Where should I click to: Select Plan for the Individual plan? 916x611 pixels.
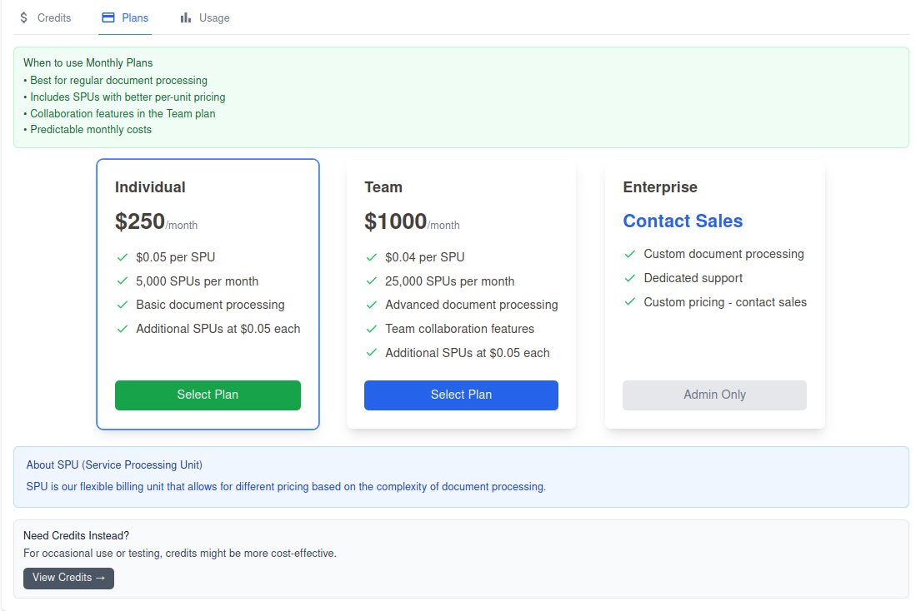(208, 395)
